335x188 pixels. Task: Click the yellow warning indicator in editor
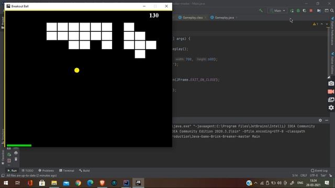point(315,24)
